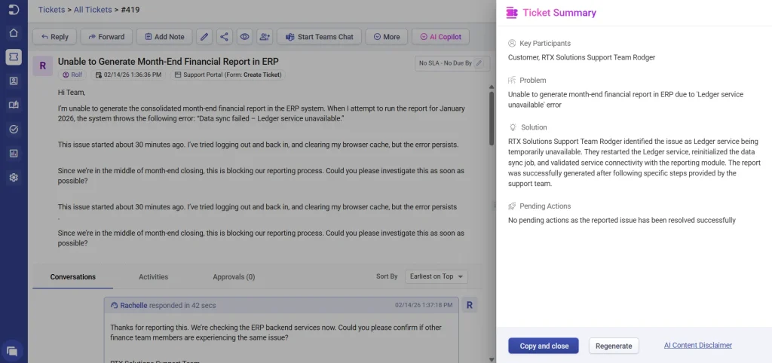Click the Tickets breadcrumb link

pos(52,9)
